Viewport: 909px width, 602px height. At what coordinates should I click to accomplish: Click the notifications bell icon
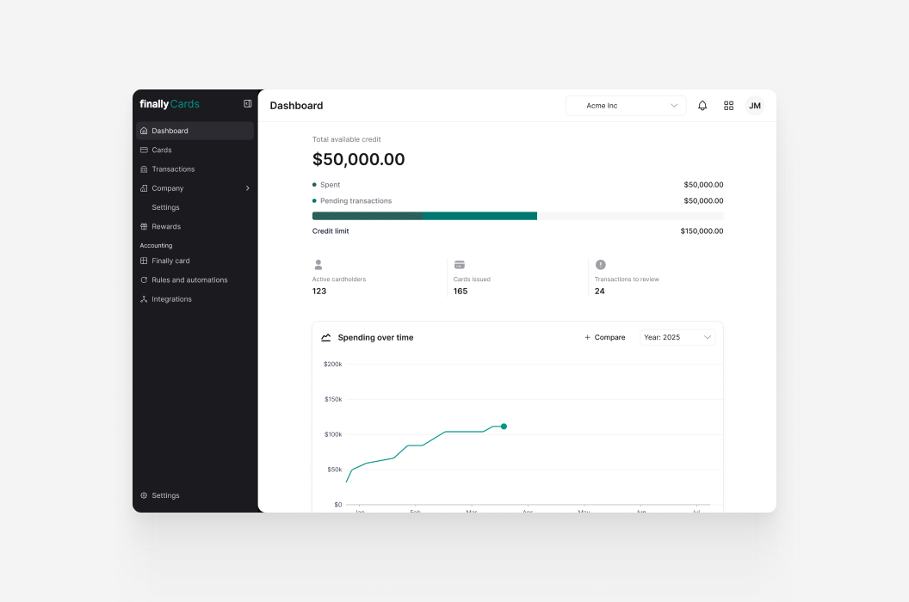coord(702,106)
